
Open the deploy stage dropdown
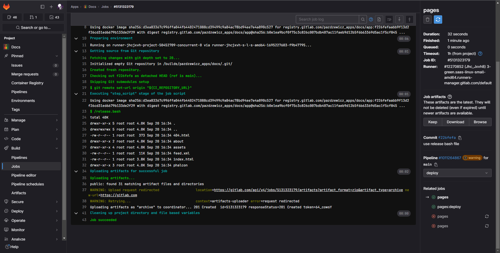point(457,173)
